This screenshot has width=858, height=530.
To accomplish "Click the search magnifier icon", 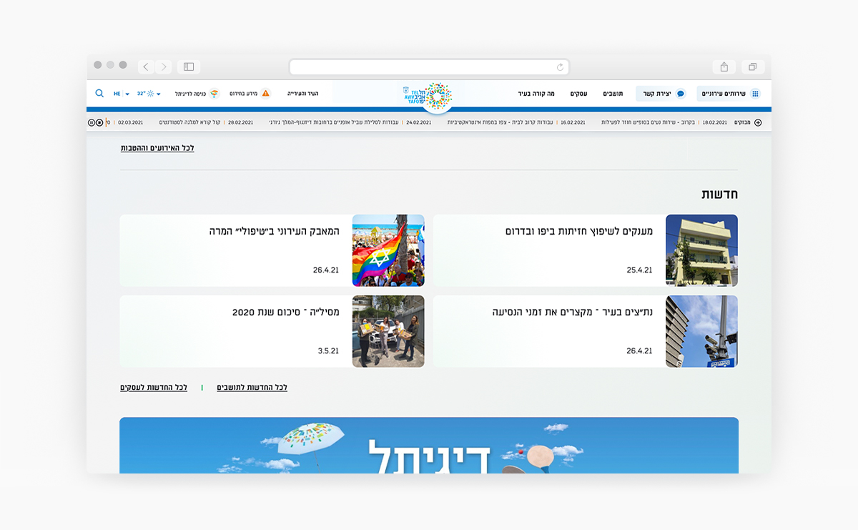I will [99, 94].
